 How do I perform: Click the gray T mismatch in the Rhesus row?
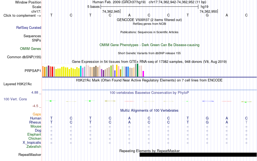(246, 122)
